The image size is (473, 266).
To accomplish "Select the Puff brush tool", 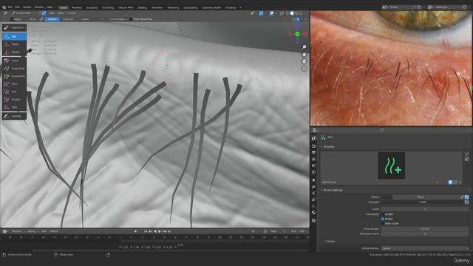I will tap(14, 92).
